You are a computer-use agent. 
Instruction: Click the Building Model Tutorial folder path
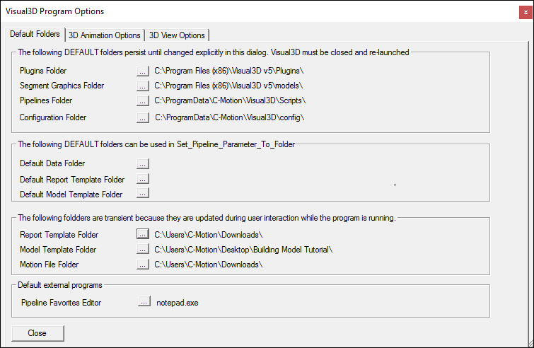(x=243, y=250)
